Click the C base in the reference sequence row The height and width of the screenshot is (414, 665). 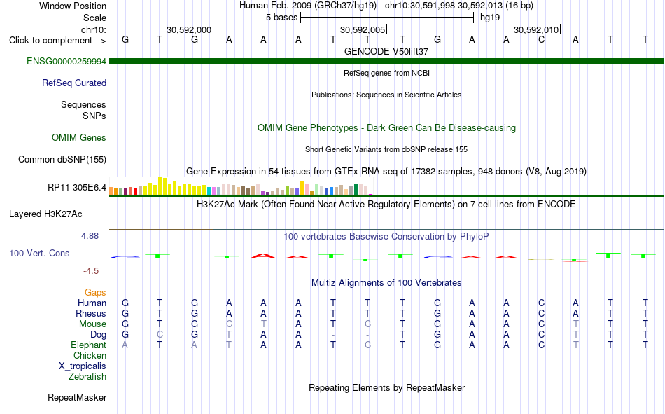tap(541, 39)
